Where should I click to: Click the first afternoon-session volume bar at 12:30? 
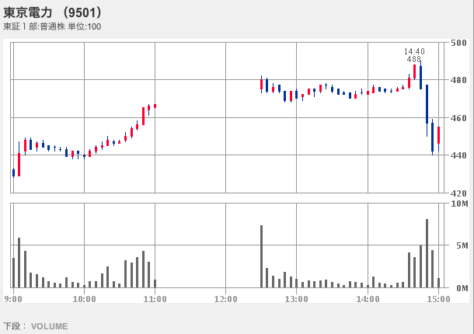pyautogui.click(x=262, y=256)
